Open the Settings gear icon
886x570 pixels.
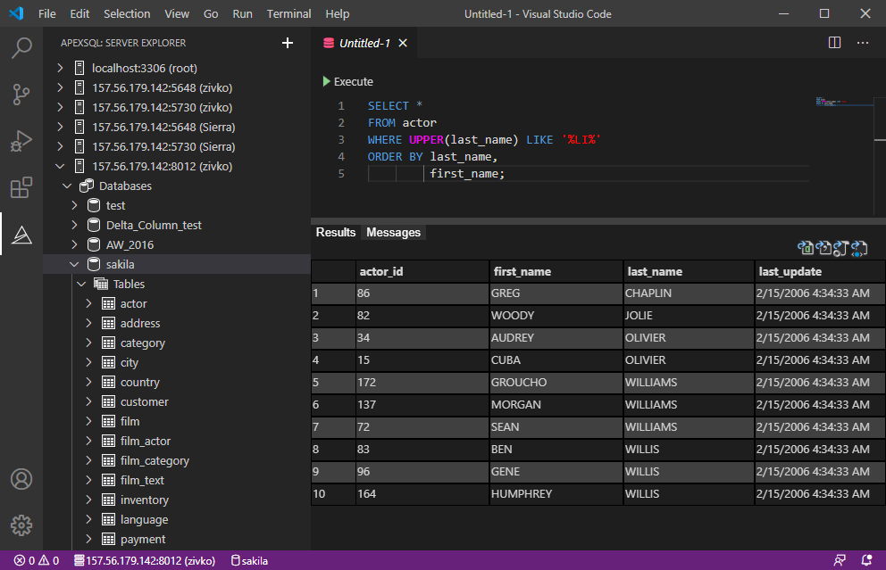click(x=21, y=525)
